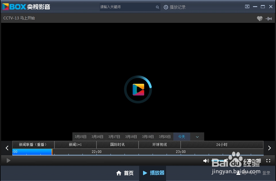The image size is (276, 181).
Task: Select program 国际时讯
Action: pos(118,145)
